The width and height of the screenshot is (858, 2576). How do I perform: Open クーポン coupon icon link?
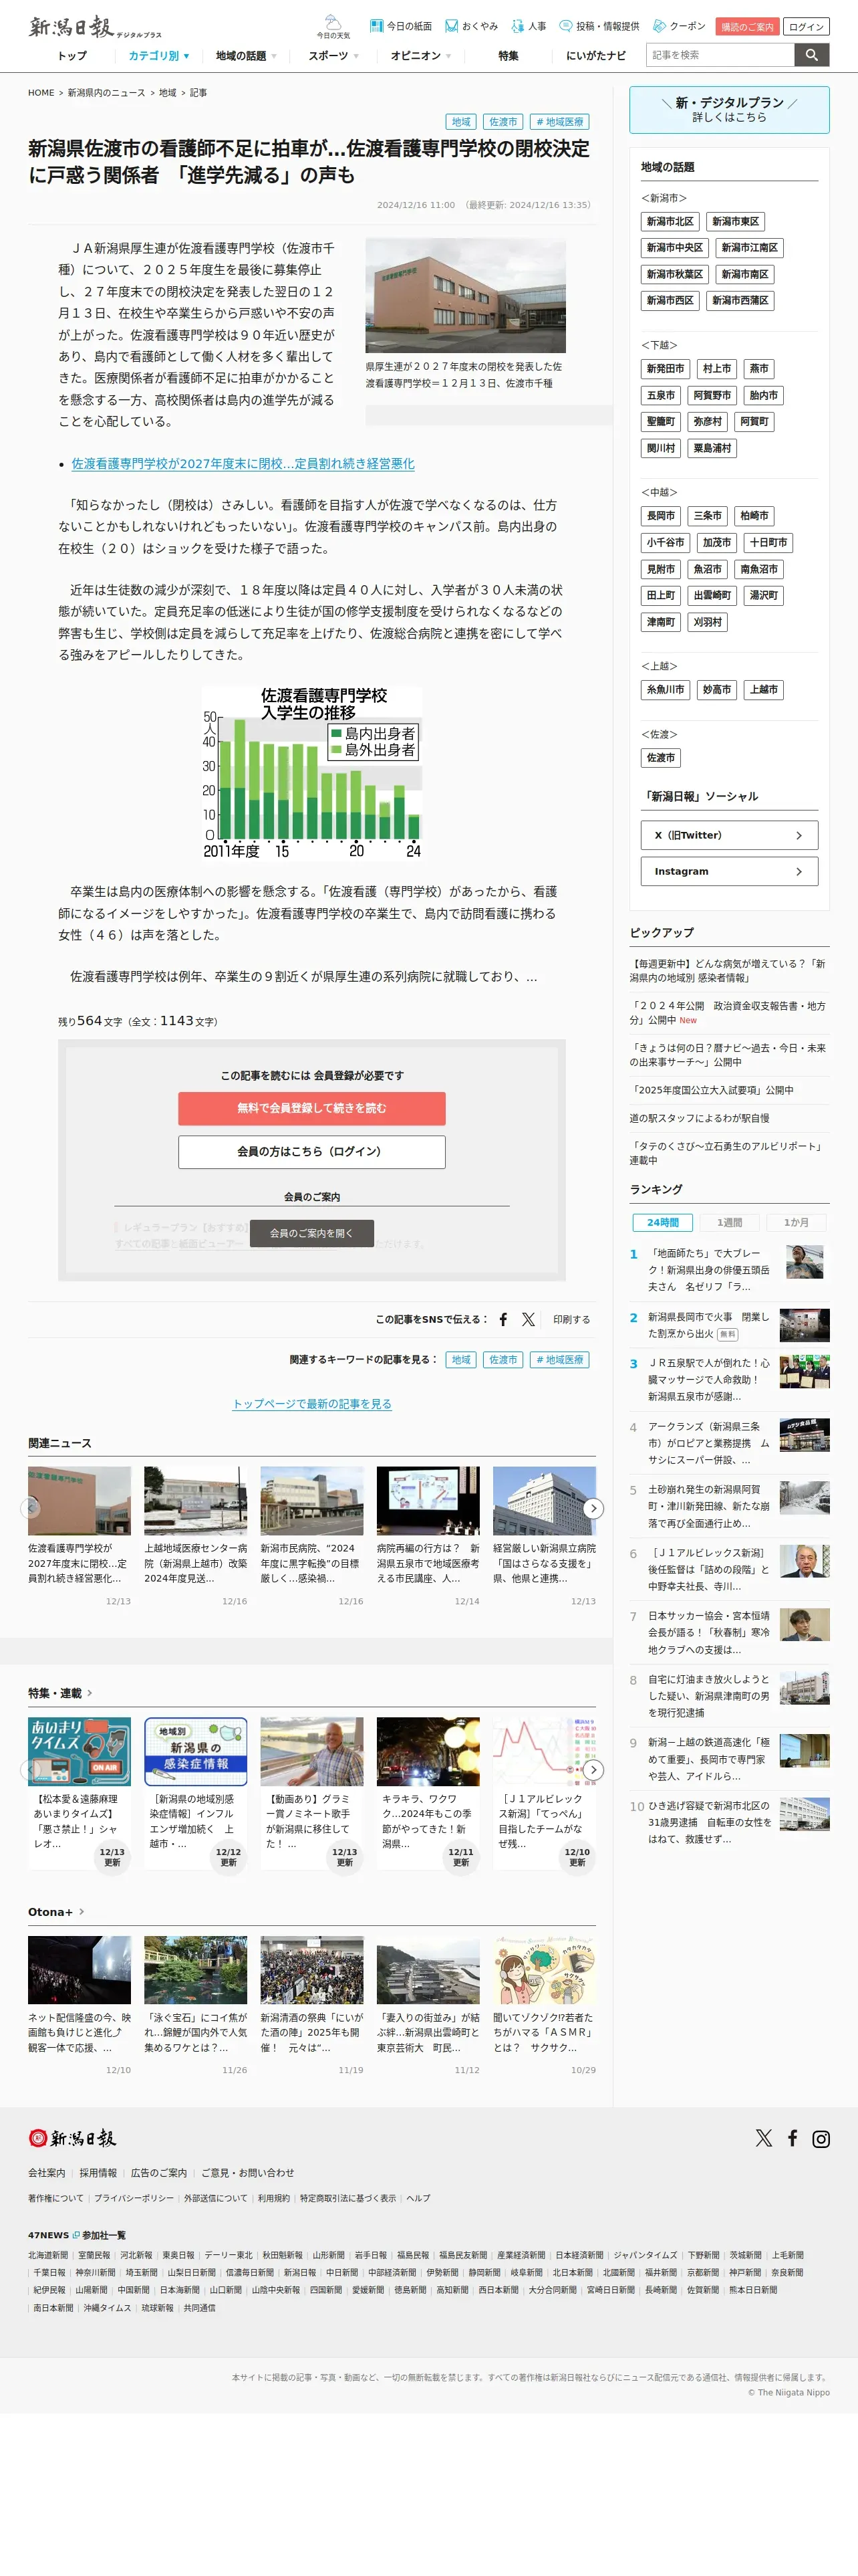[679, 26]
